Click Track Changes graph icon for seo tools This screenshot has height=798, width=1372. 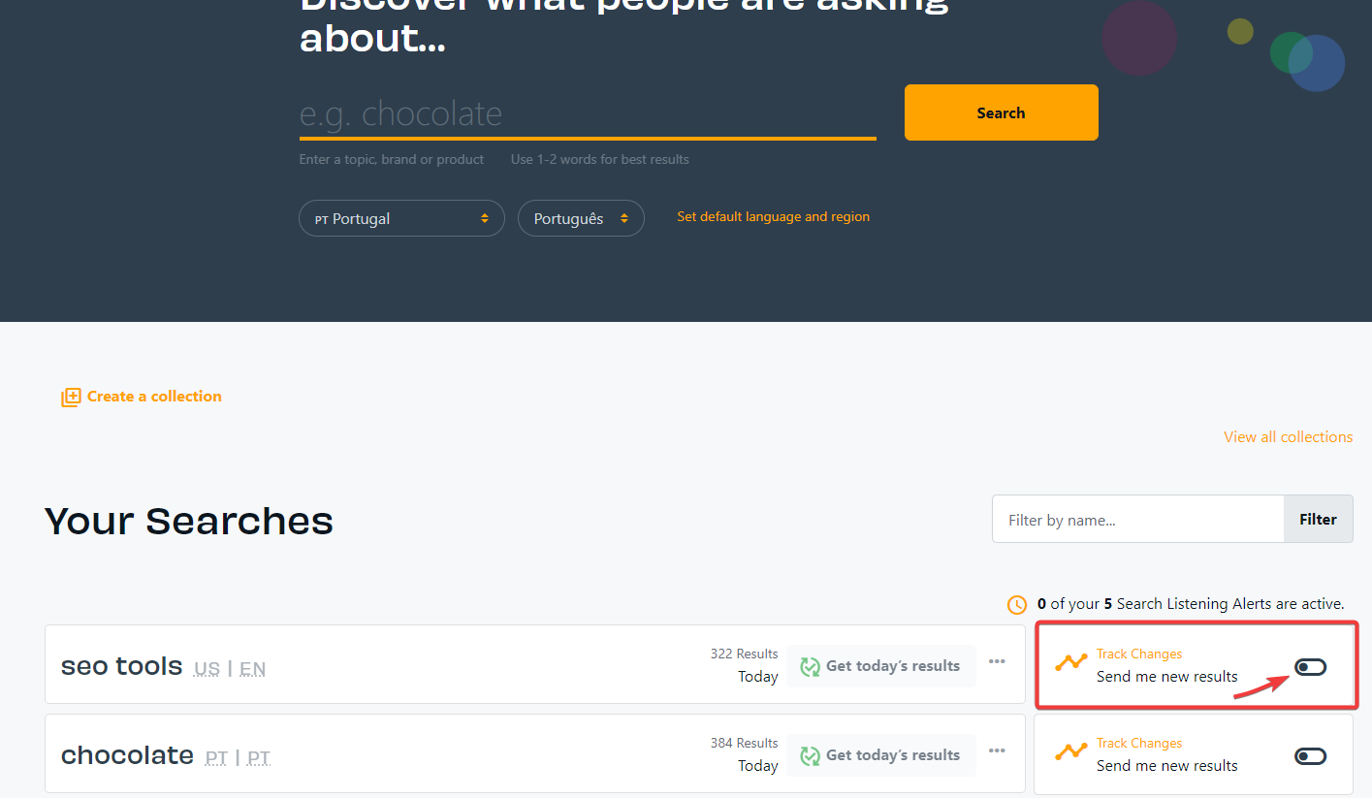[1071, 663]
